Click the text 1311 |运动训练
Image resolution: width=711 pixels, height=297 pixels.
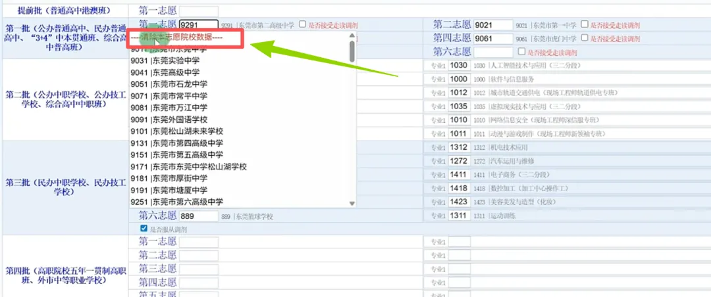[x=494, y=216]
